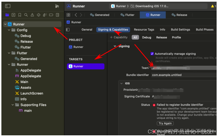The image size is (218, 137).
Task: Open the Info settings tab
Action: [x=162, y=30]
